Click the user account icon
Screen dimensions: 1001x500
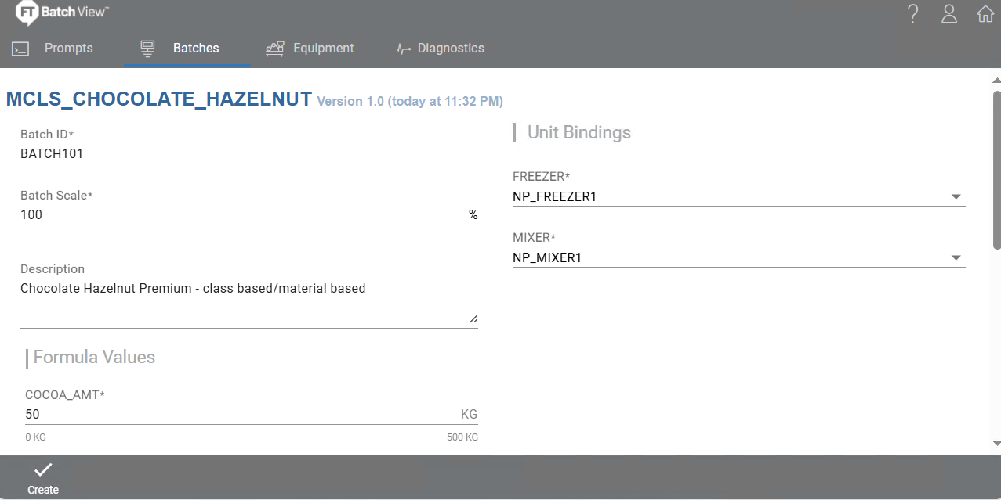click(x=949, y=13)
